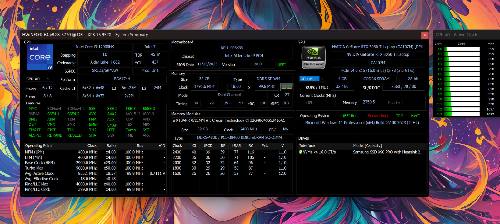
Task: Click the P3 core clock bar
Action: [x=462, y=64]
